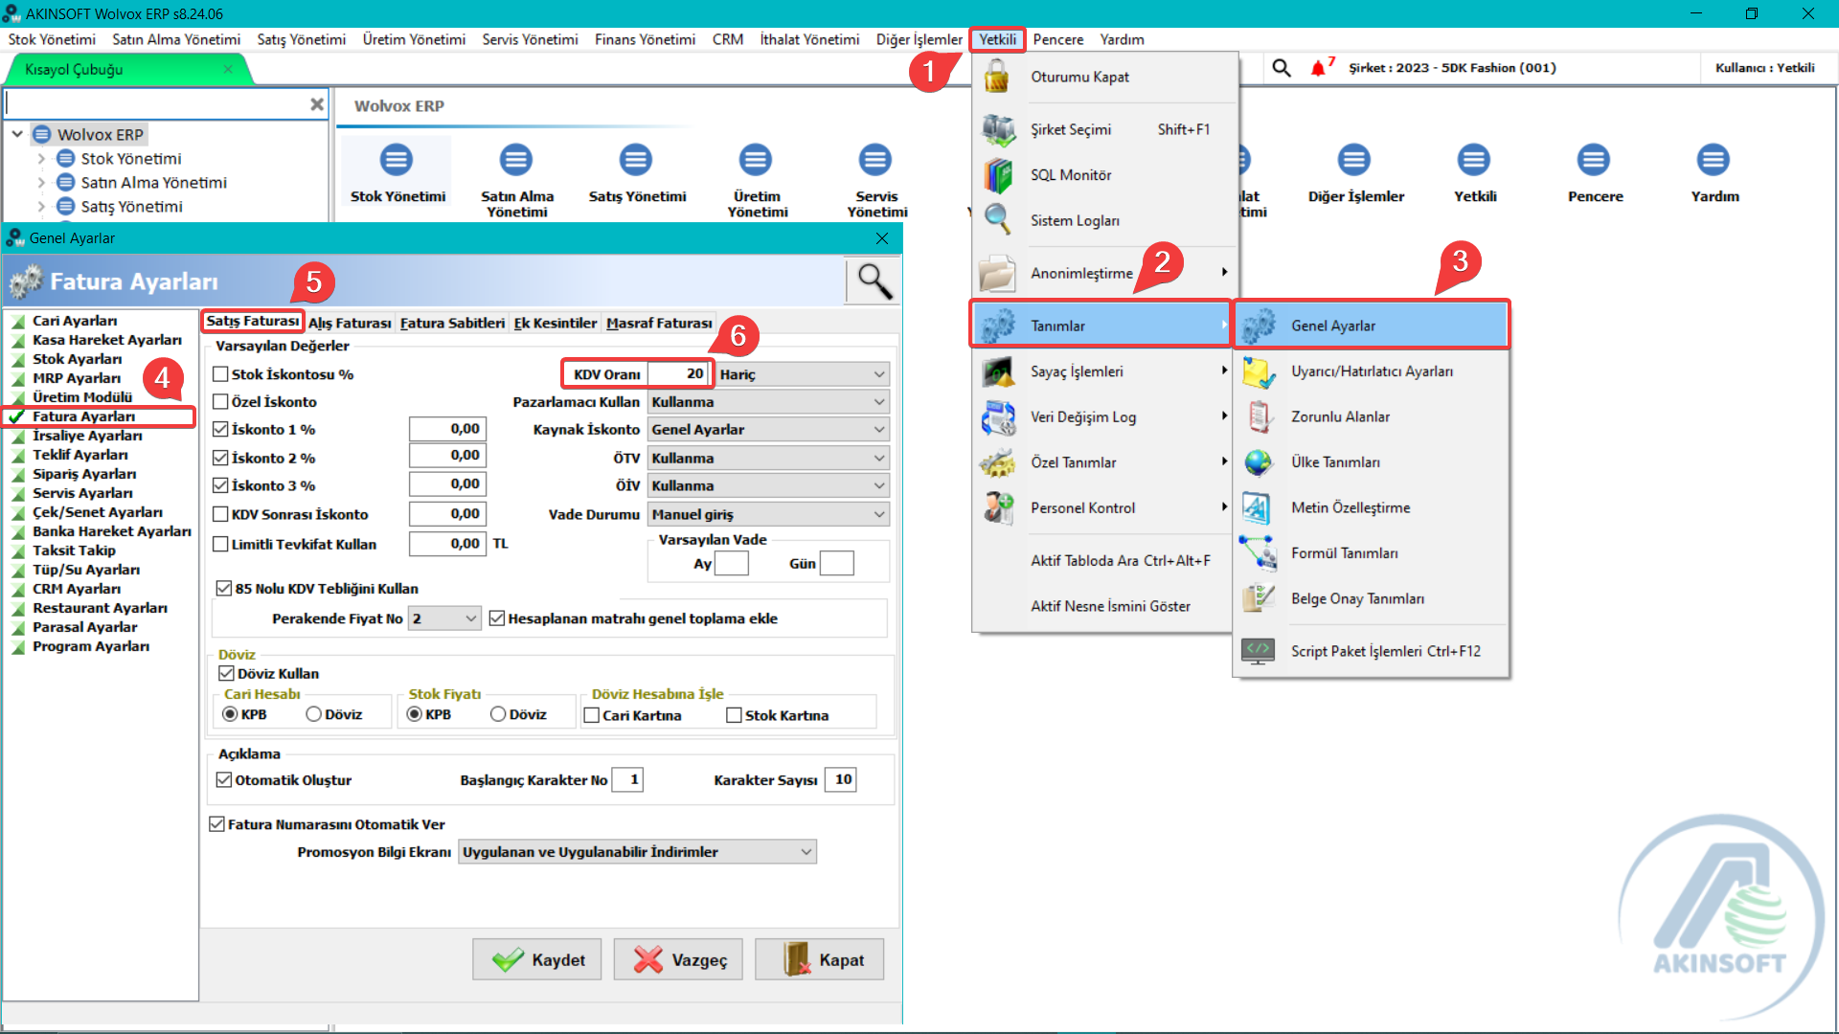This screenshot has height=1034, width=1839.
Task: Click the Uyarıcı/Hatırlatıcı Ayarları note icon
Action: (1258, 371)
